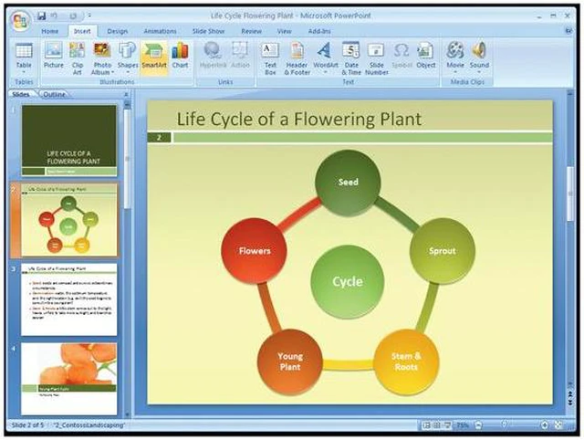Open the Sound dropdown arrow
Image resolution: width=584 pixels, height=440 pixels.
tap(479, 72)
